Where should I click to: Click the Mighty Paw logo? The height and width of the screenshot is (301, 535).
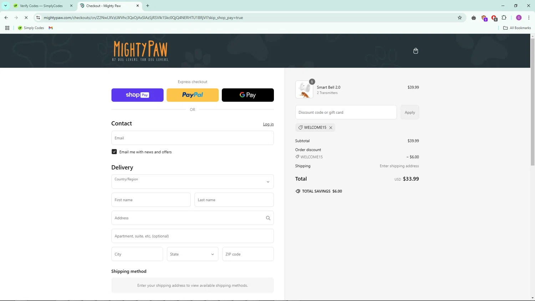[x=141, y=51]
